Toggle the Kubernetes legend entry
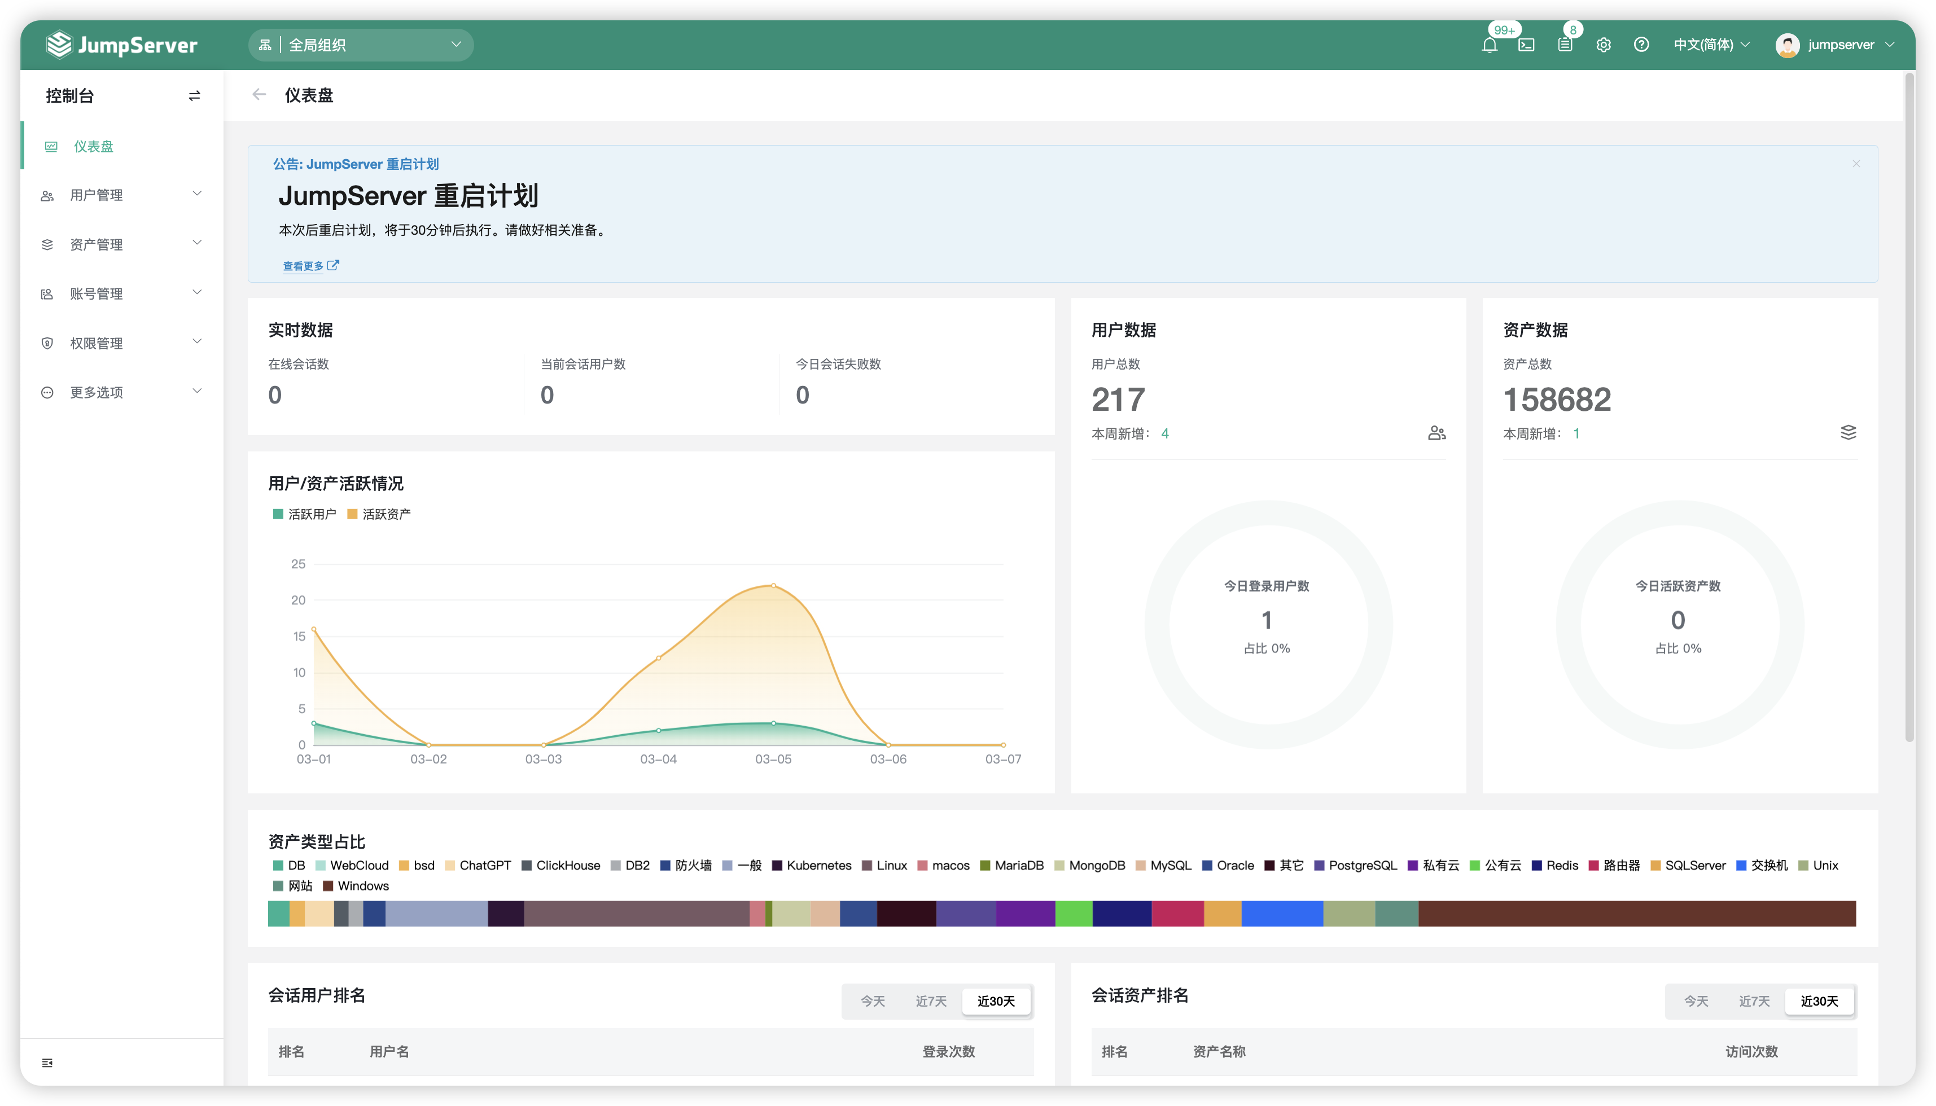Viewport: 1936px width, 1106px height. tap(812, 865)
